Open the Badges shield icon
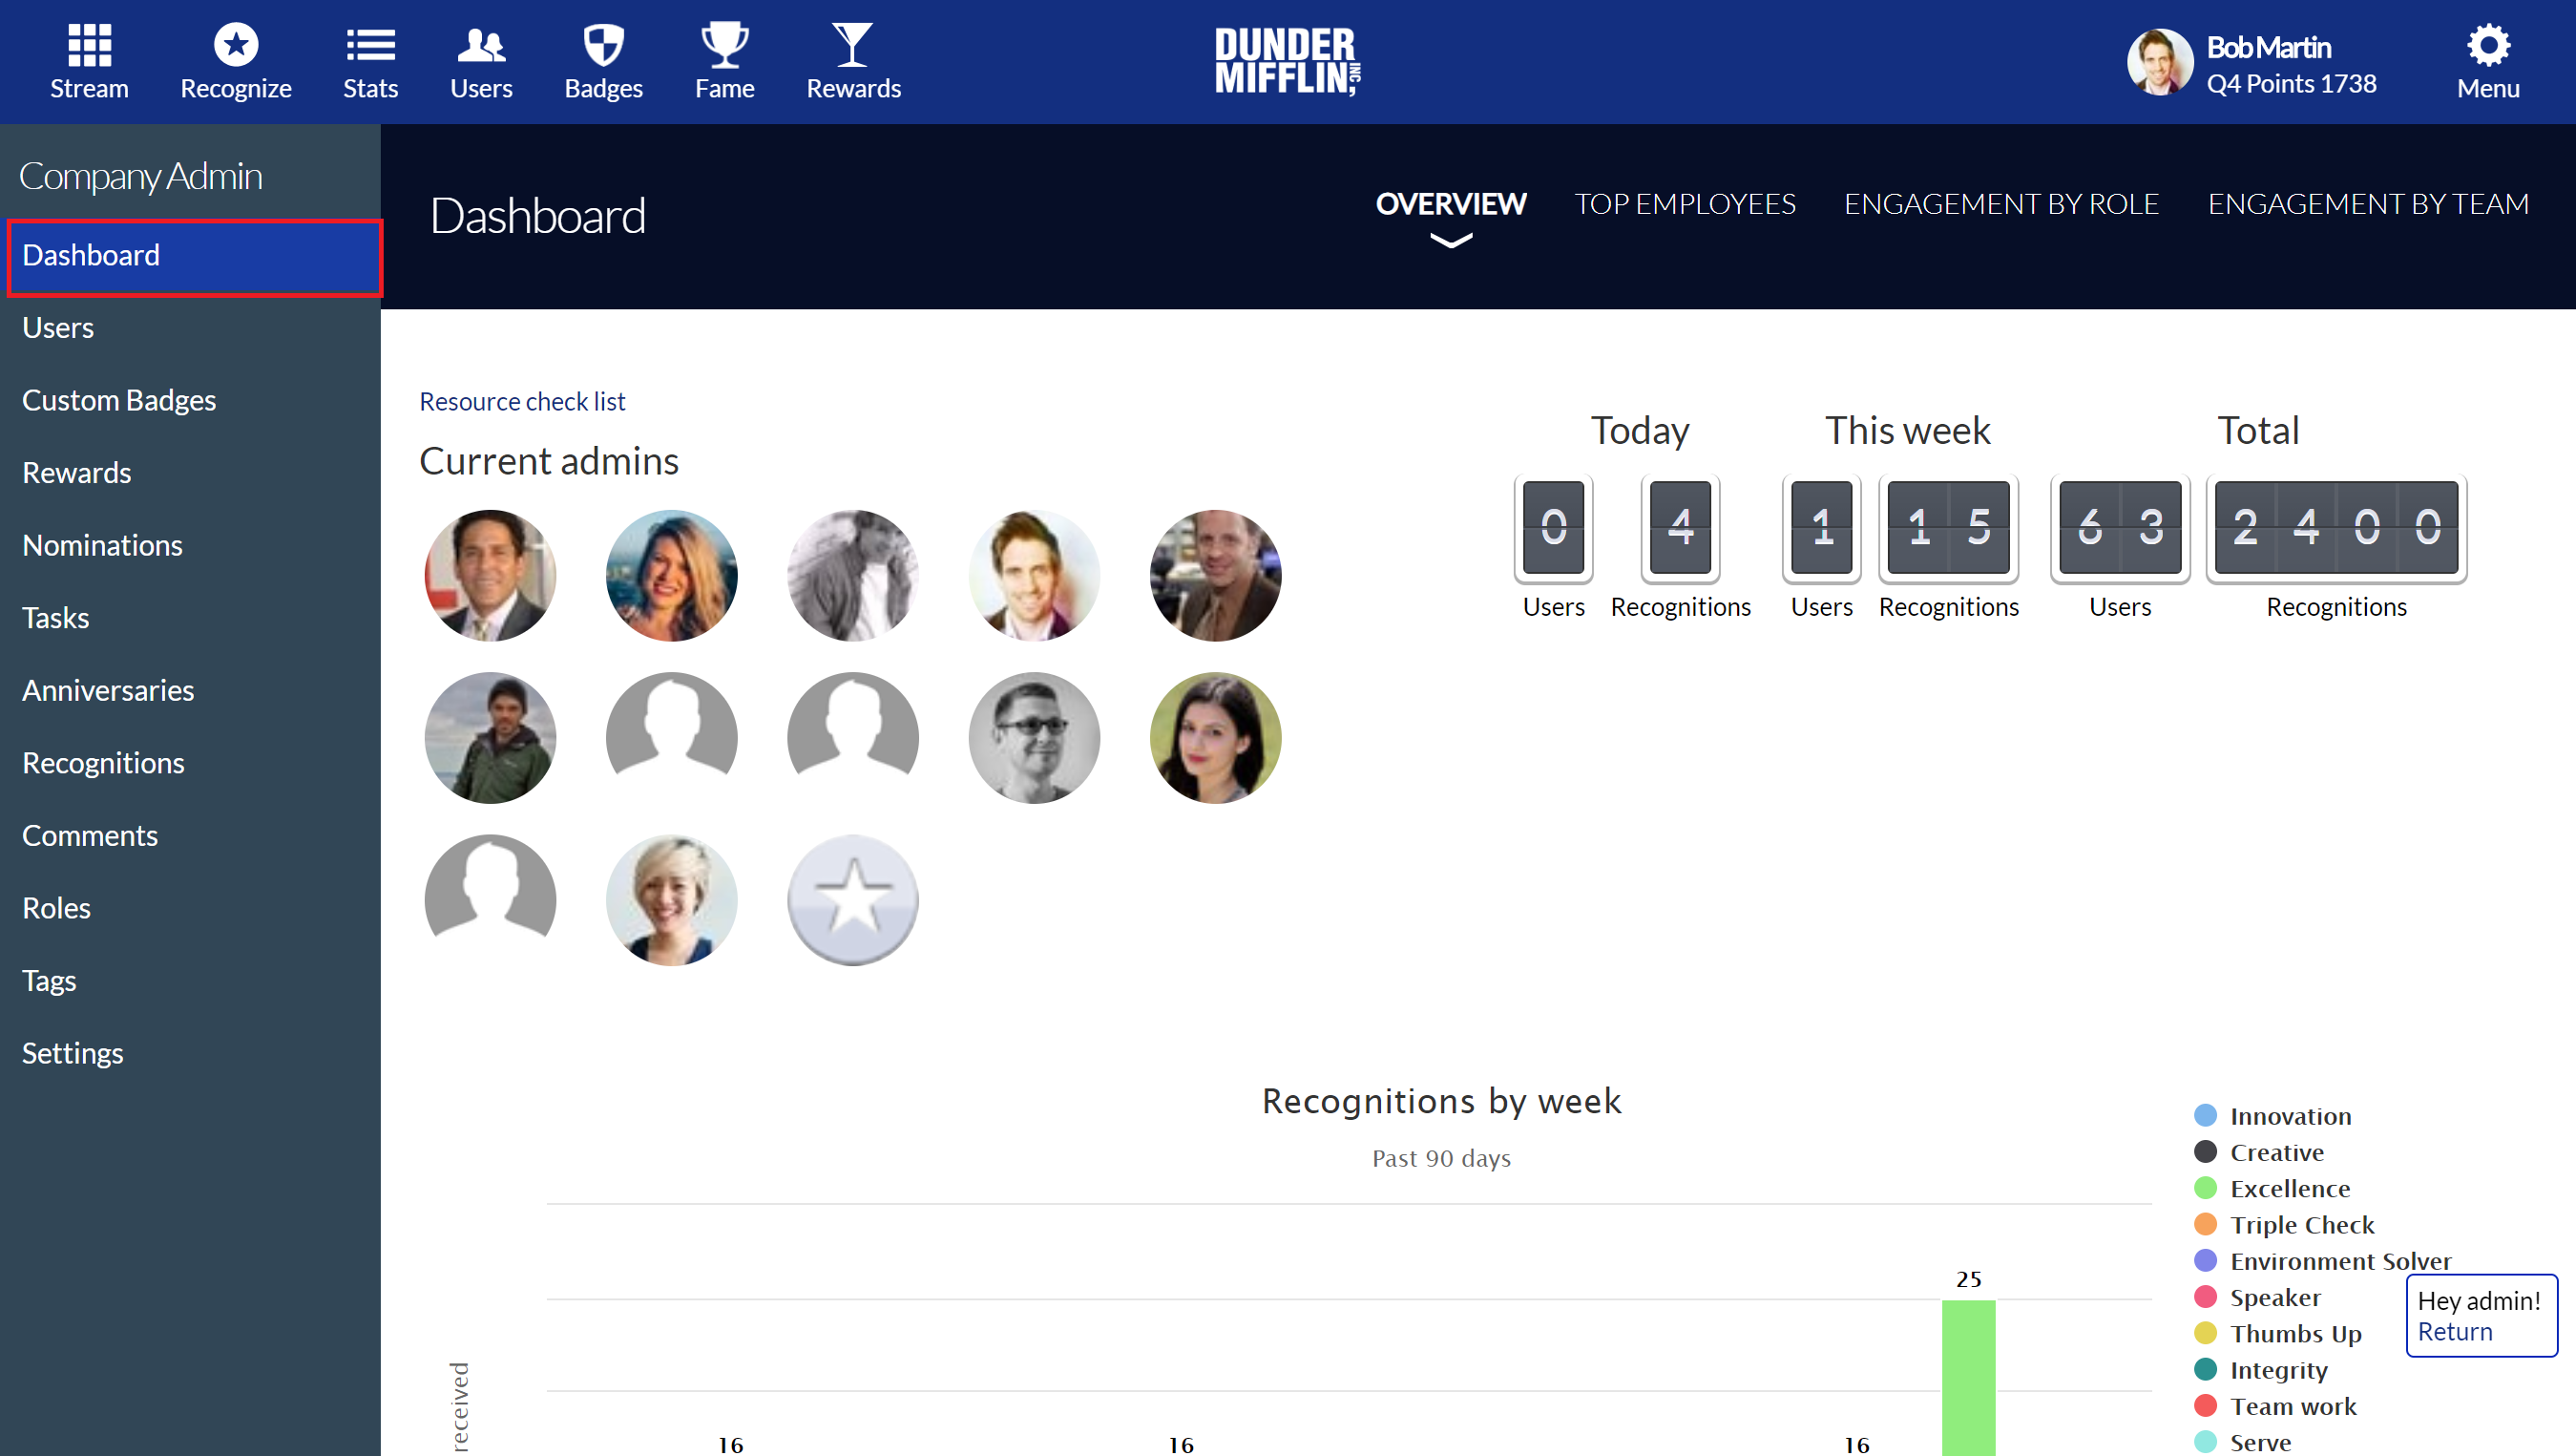 click(603, 45)
